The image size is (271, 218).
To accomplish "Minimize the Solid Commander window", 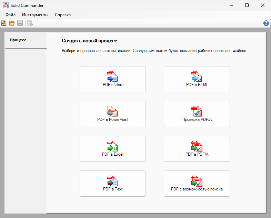I will (x=231, y=5).
